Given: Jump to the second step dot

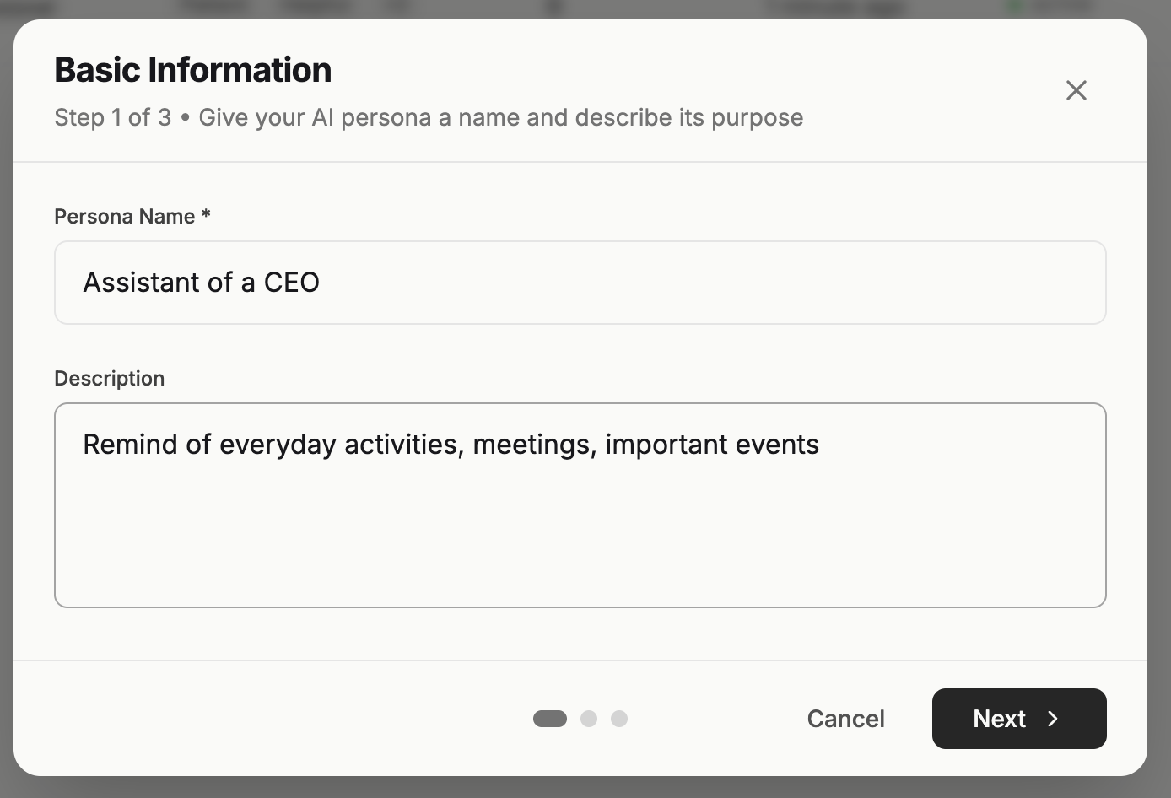Looking at the screenshot, I should pos(589,719).
